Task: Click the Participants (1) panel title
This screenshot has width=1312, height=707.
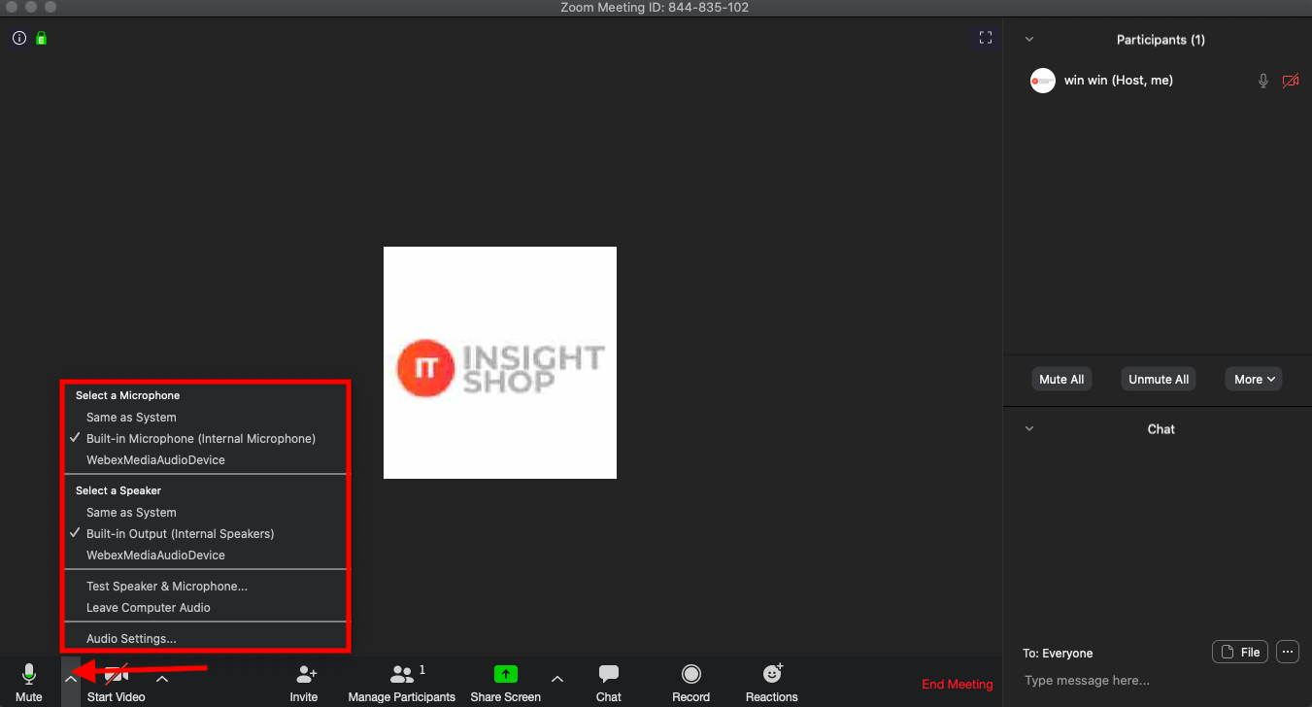Action: pyautogui.click(x=1161, y=40)
